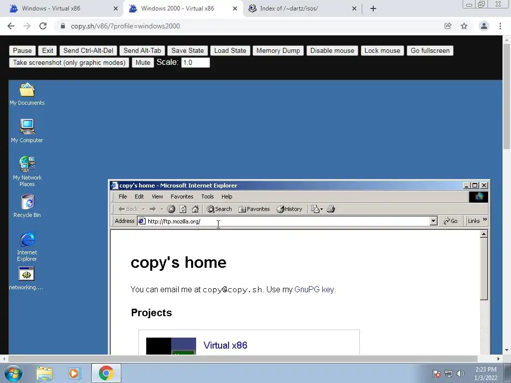Image resolution: width=511 pixels, height=383 pixels.
Task: Click Take screenshot button
Action: [69, 62]
